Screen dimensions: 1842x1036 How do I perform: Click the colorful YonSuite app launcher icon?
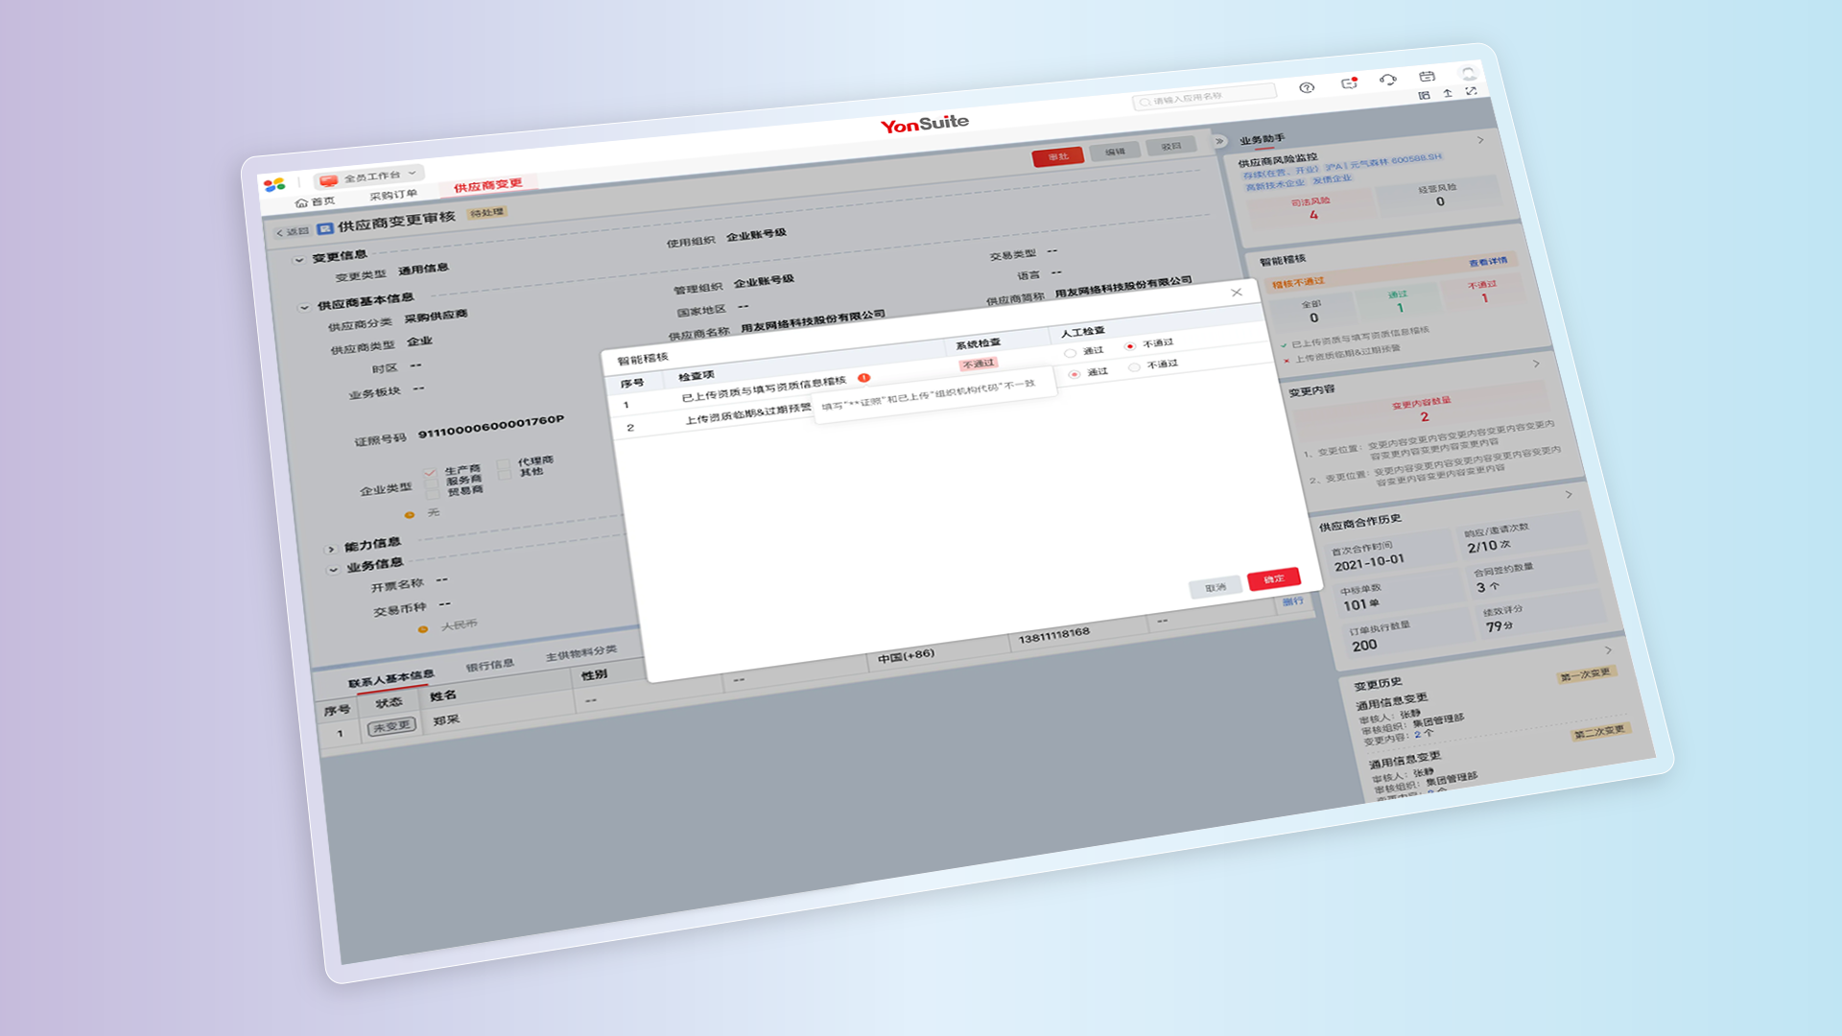coord(274,184)
